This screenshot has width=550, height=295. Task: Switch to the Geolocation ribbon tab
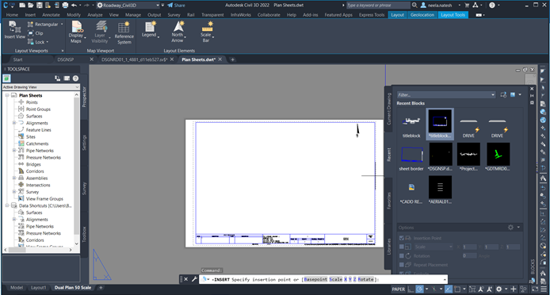pos(422,15)
